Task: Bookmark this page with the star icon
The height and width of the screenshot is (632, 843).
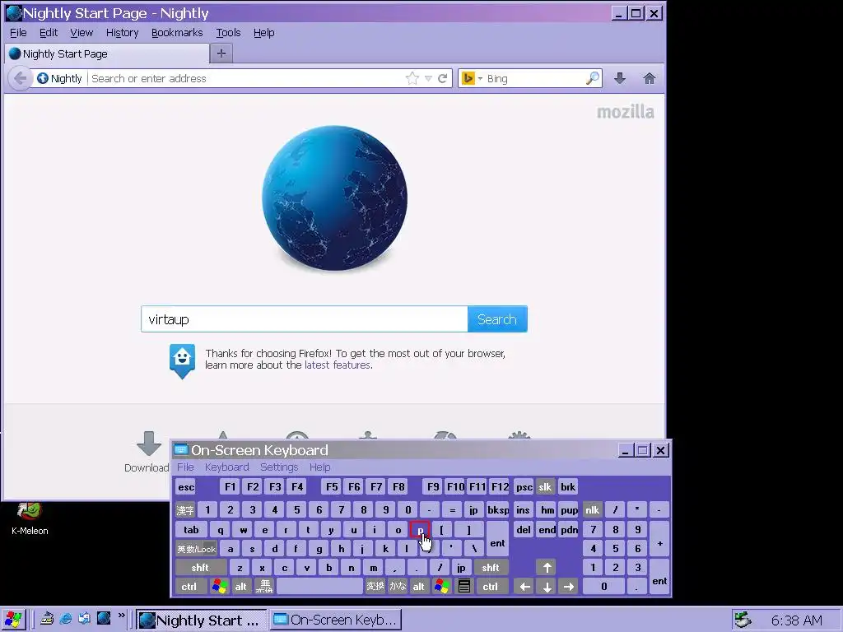Action: (412, 78)
